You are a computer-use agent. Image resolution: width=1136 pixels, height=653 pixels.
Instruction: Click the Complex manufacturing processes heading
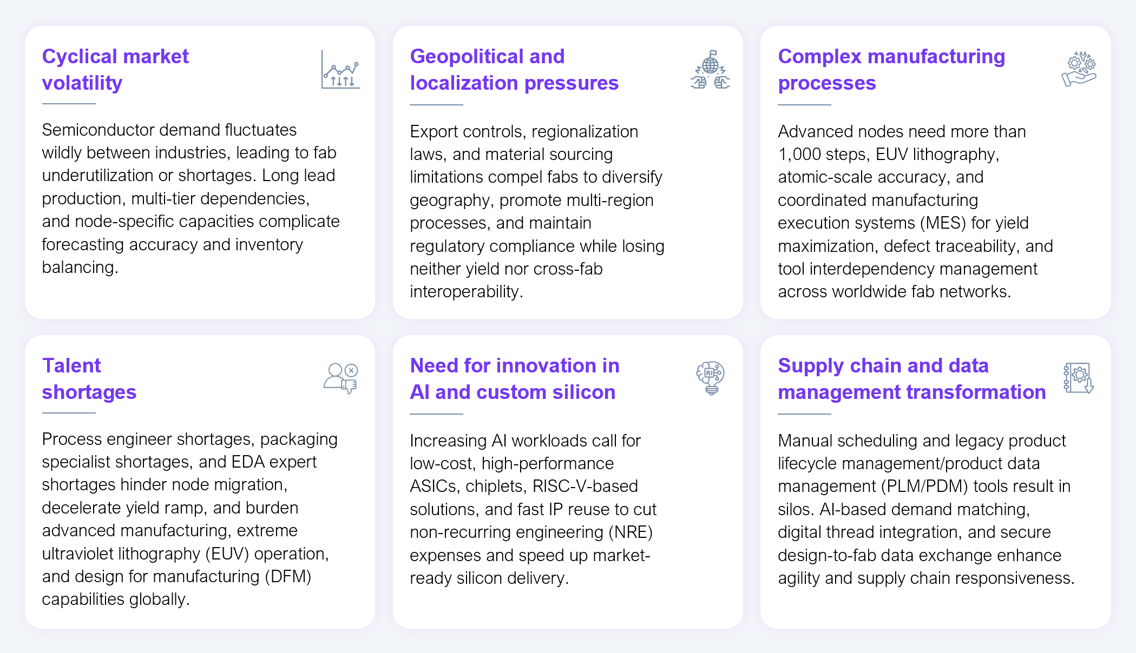click(x=891, y=70)
